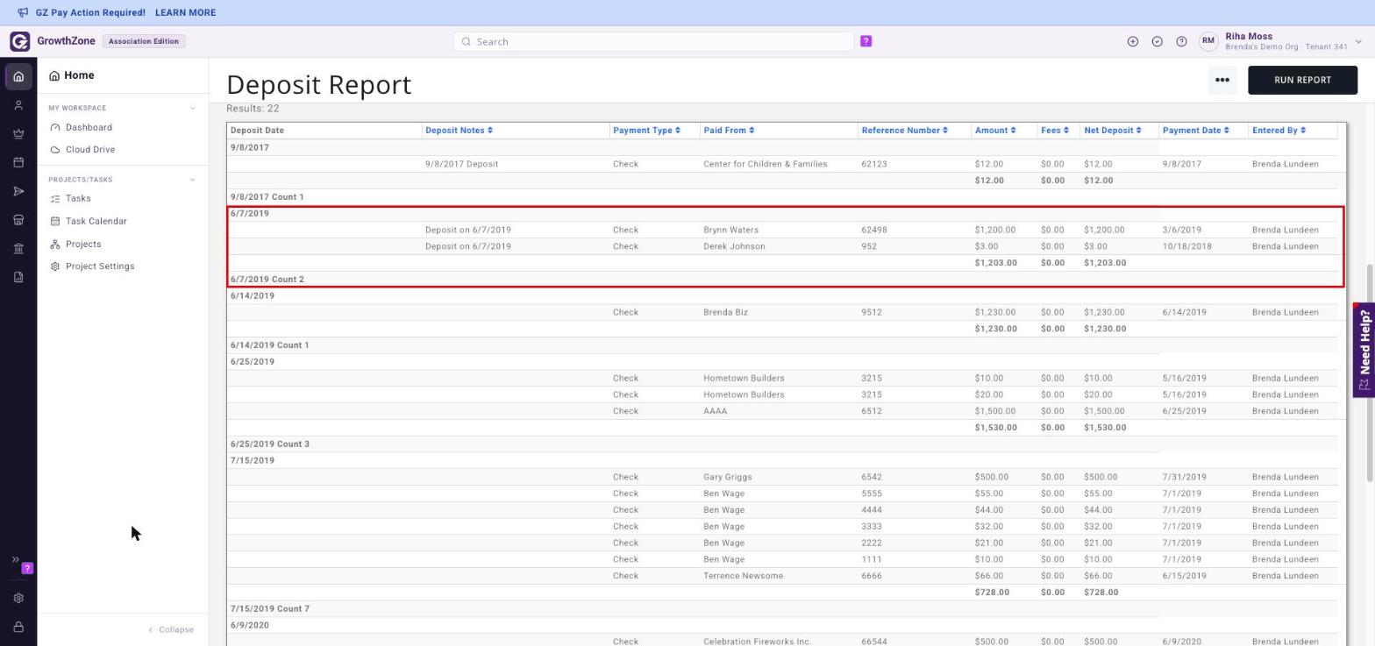The height and width of the screenshot is (646, 1375).
Task: Click the Project Settings gear icon
Action: (x=55, y=266)
